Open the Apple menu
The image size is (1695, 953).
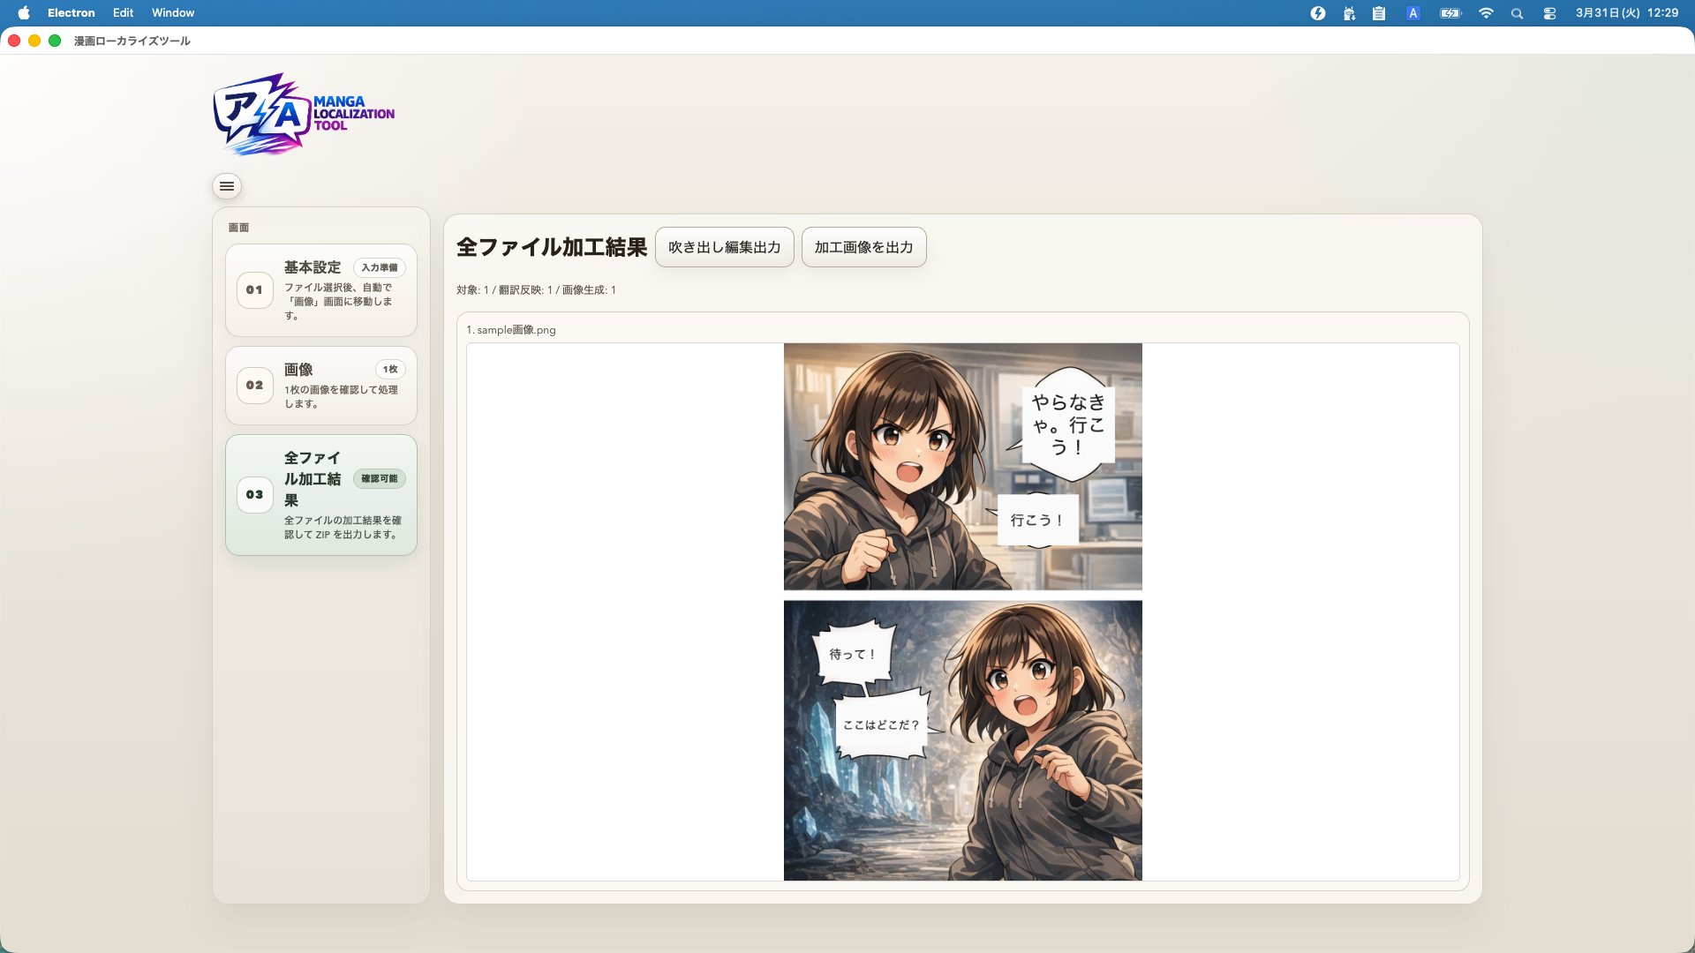click(24, 12)
